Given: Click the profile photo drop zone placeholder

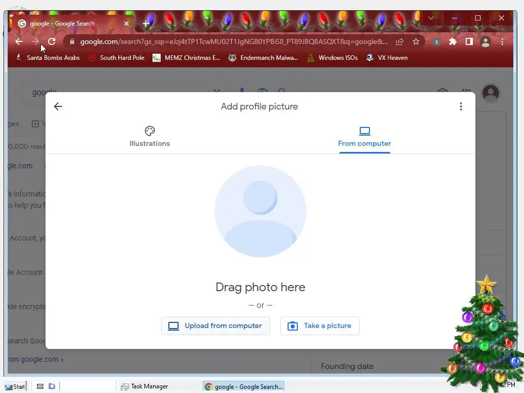Looking at the screenshot, I should pyautogui.click(x=260, y=211).
